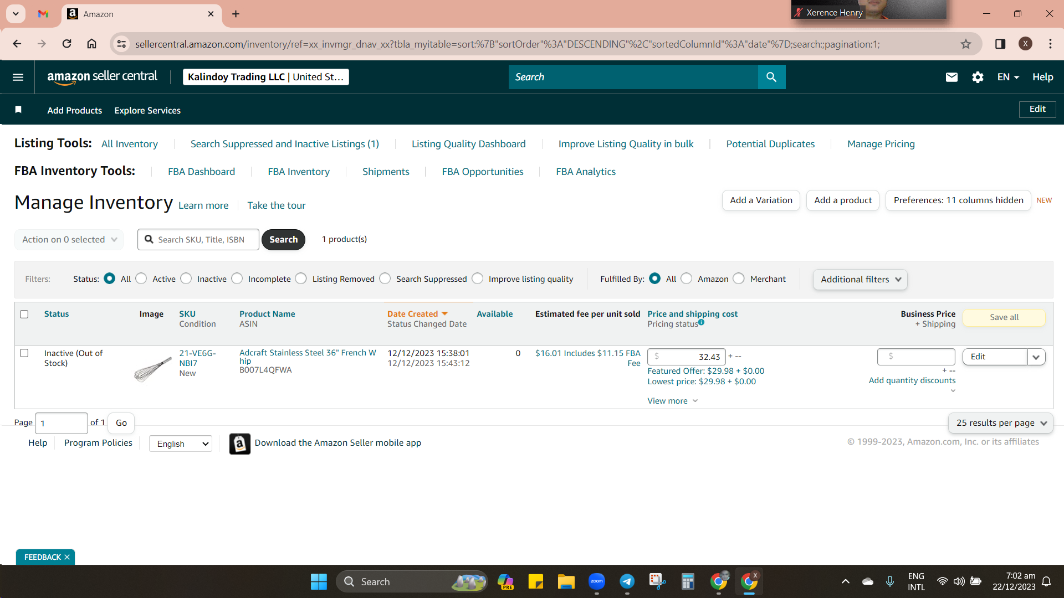Click the top search magnifier button
The height and width of the screenshot is (598, 1064).
pyautogui.click(x=771, y=77)
